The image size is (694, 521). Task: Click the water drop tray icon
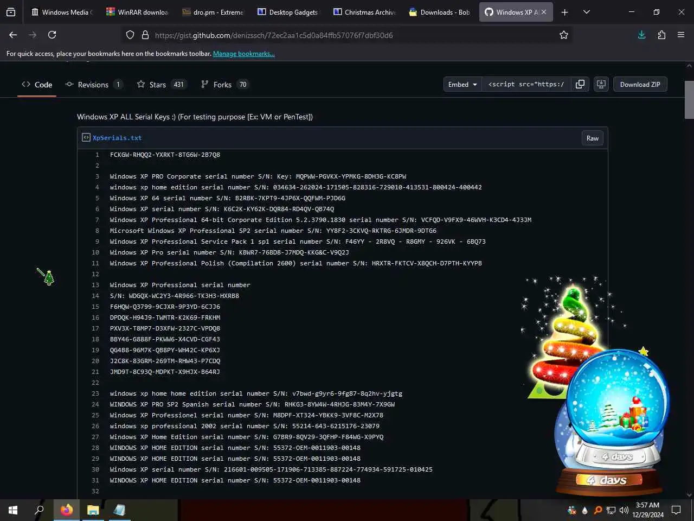pos(585,510)
